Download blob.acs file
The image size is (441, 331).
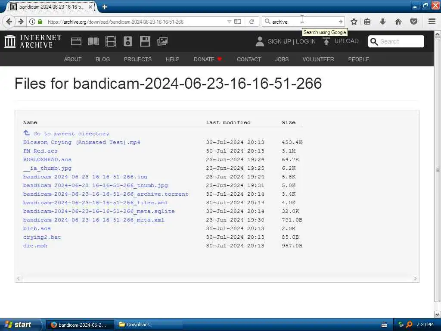[37, 228]
